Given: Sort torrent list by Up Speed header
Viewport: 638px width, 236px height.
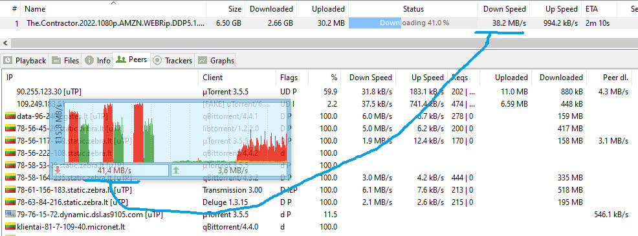Looking at the screenshot, I should tap(555, 8).
